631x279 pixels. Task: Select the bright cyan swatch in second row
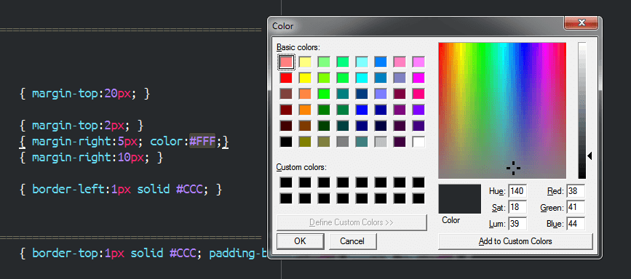pos(362,78)
